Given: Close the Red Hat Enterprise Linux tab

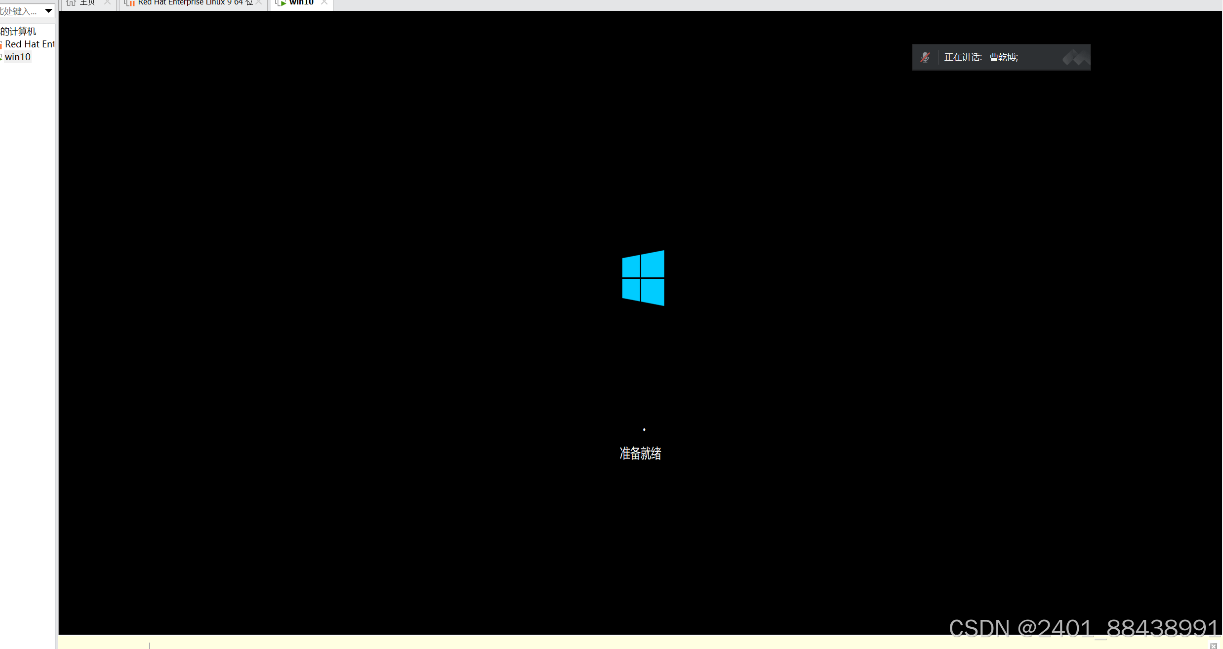Looking at the screenshot, I should pyautogui.click(x=258, y=2).
